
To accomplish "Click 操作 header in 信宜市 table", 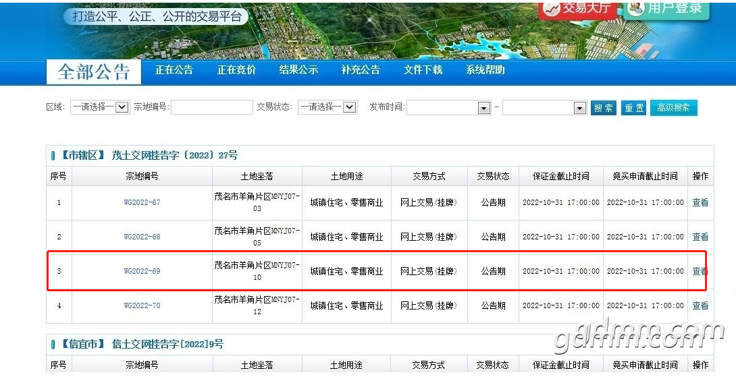I will pos(700,365).
